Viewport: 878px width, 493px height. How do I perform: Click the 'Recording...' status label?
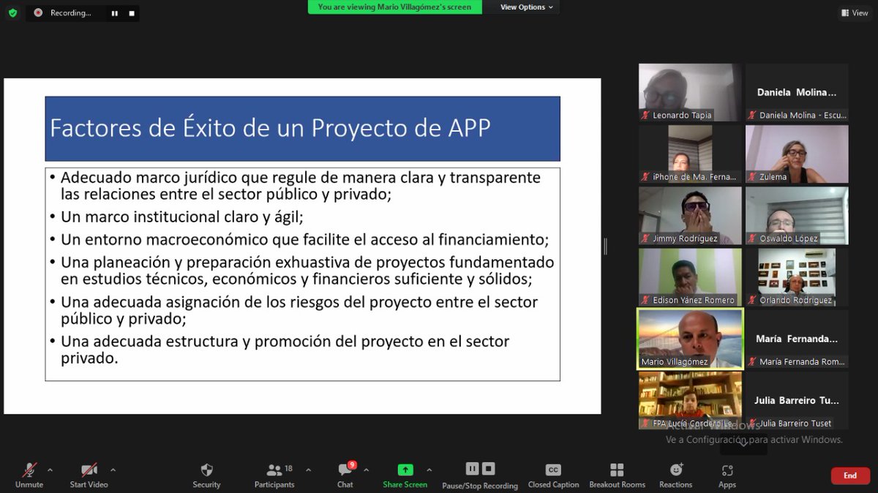coord(71,13)
